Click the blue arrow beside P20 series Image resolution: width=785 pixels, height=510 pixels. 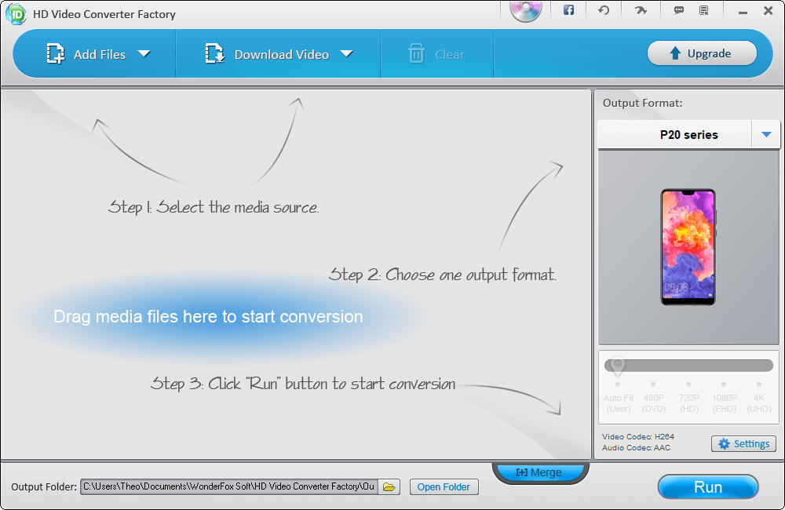(766, 134)
